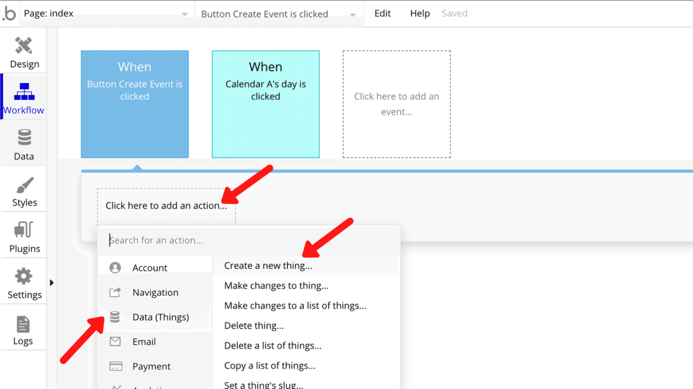The height and width of the screenshot is (389, 693).
Task: Open the Button Create Event is clicked dropdown
Action: pyautogui.click(x=279, y=14)
